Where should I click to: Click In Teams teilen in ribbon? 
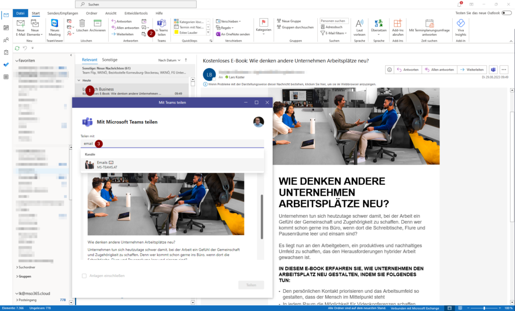coord(161,28)
